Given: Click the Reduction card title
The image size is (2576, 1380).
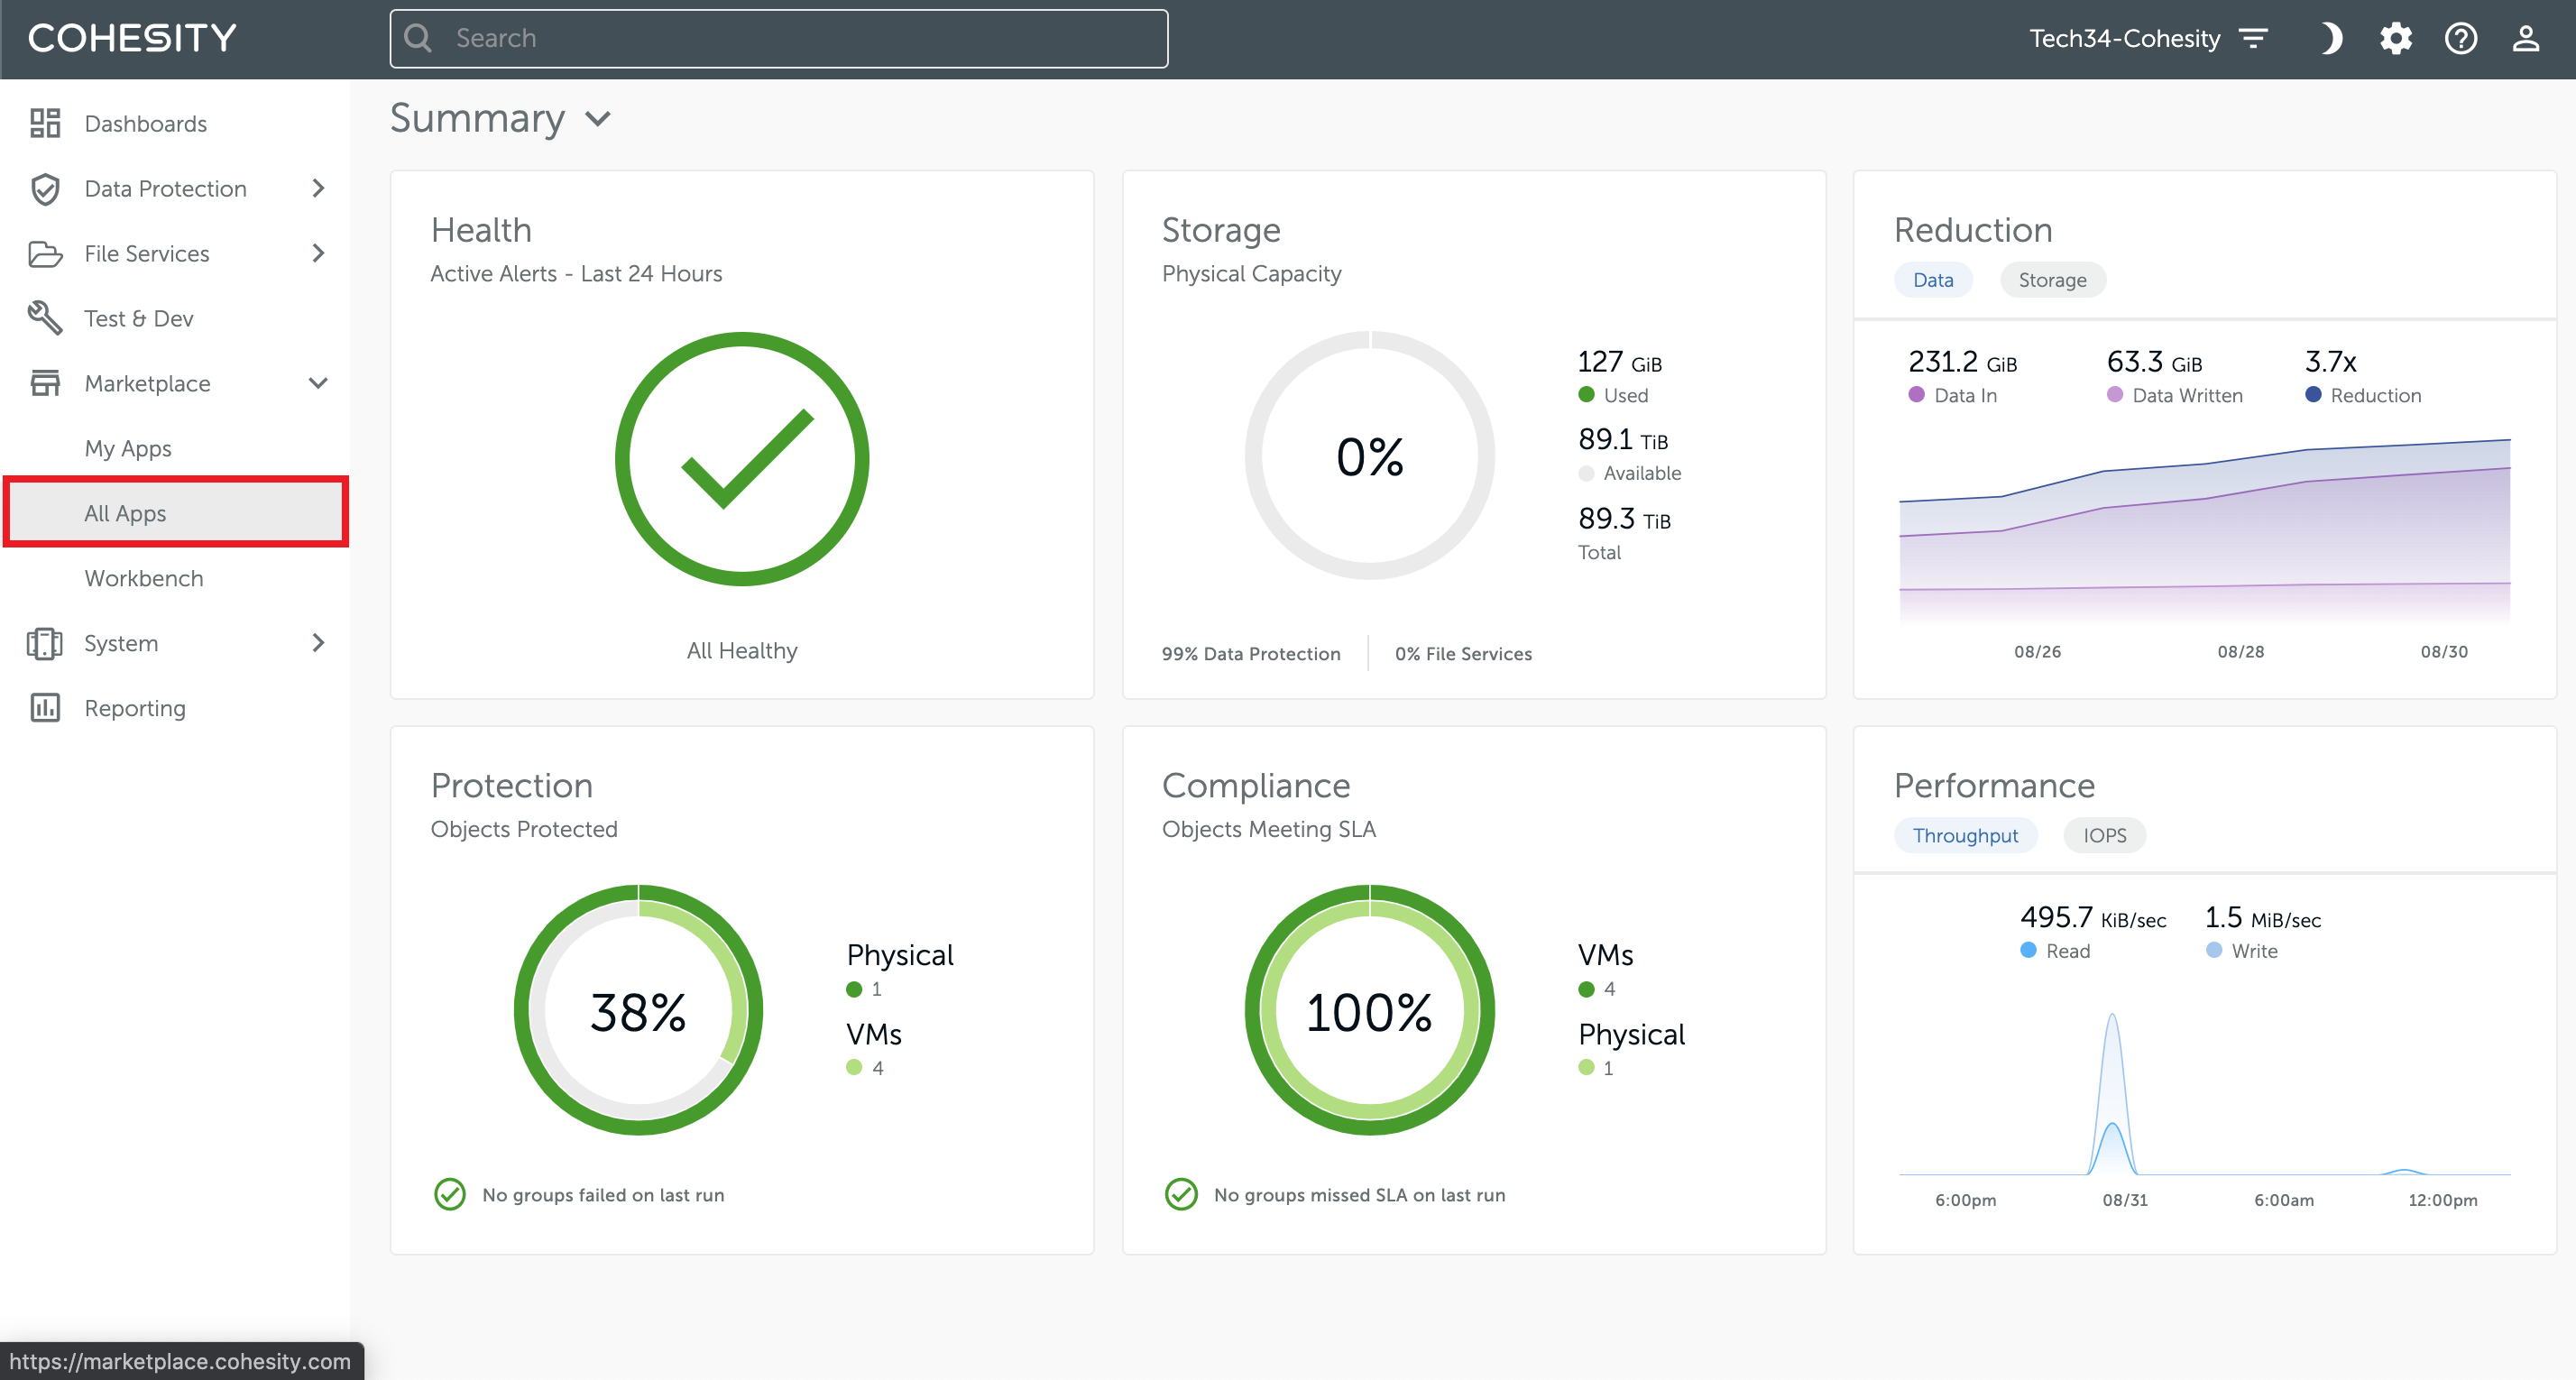Looking at the screenshot, I should click(x=1973, y=230).
